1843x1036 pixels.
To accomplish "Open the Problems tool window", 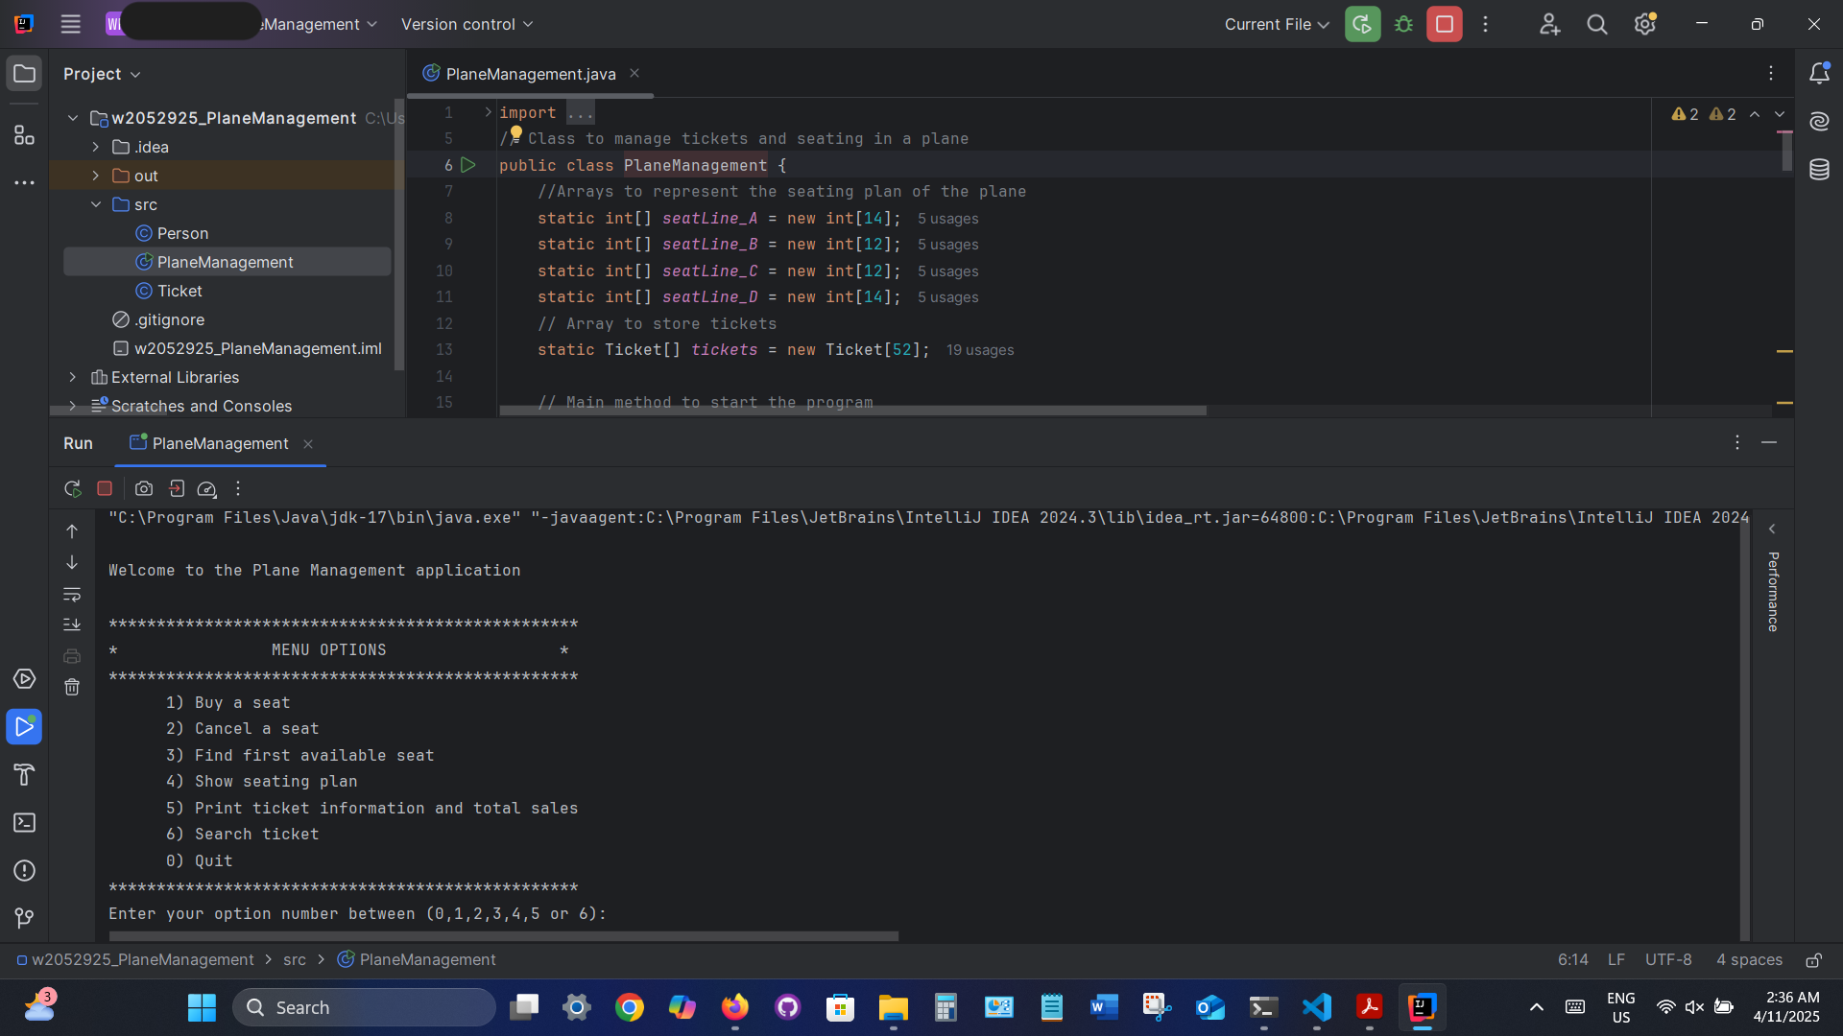I will [24, 871].
